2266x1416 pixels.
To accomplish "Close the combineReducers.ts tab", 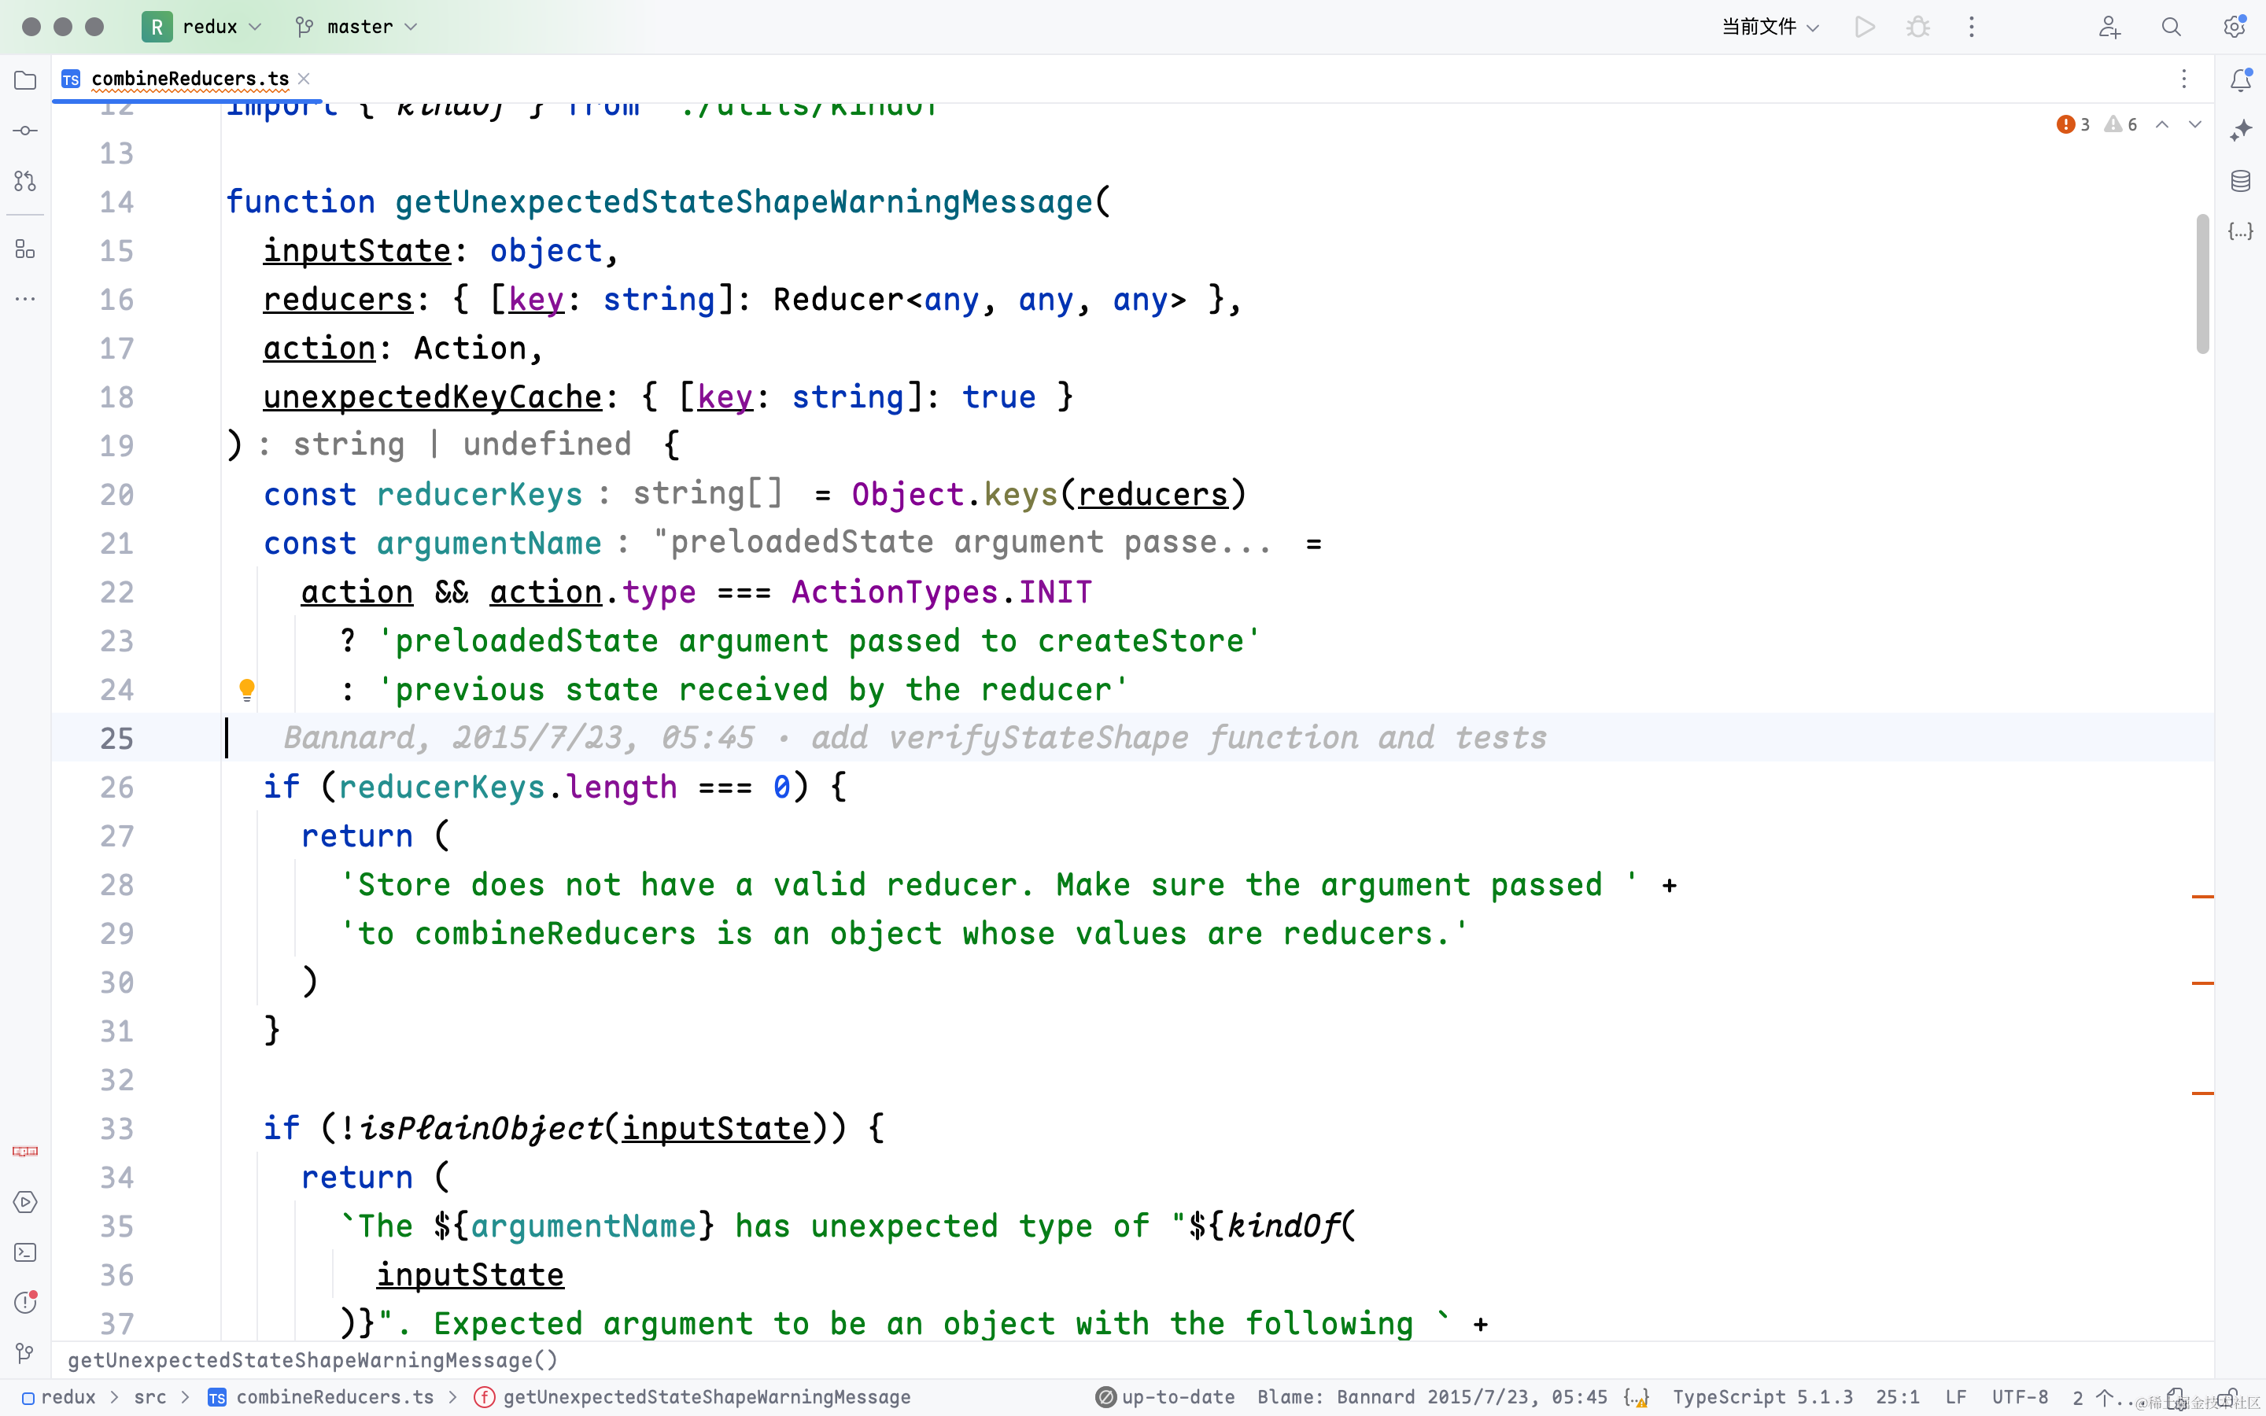I will coord(304,79).
